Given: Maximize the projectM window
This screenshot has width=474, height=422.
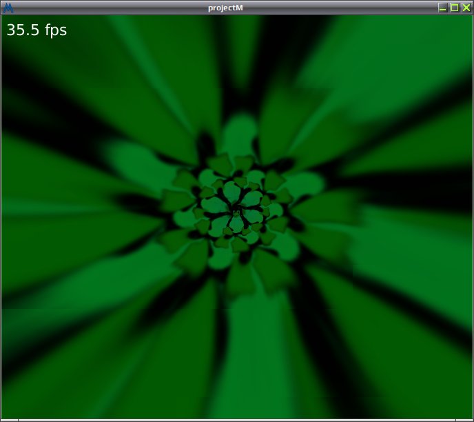Looking at the screenshot, I should (454, 8).
